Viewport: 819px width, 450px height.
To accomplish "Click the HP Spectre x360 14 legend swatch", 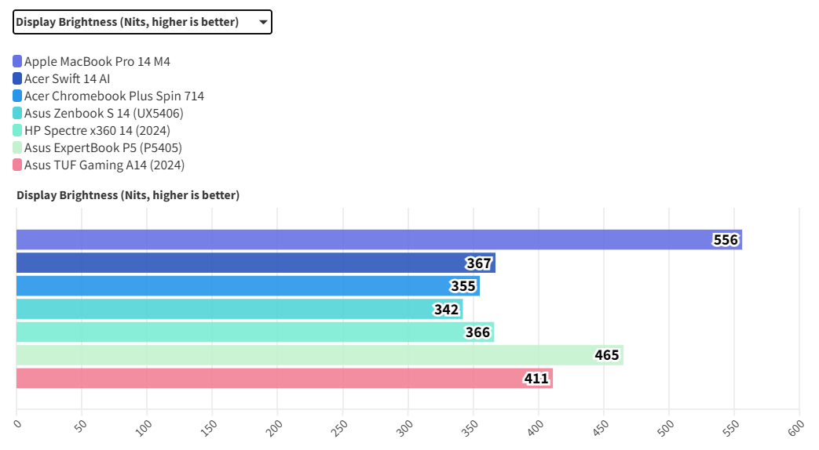I will (17, 130).
